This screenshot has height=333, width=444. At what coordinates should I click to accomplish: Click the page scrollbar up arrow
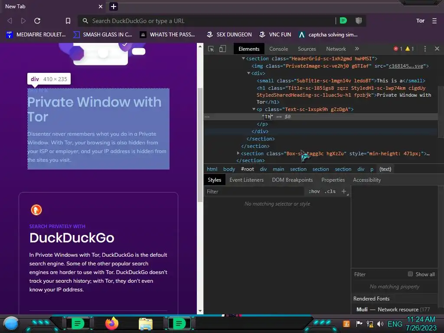pos(200,46)
